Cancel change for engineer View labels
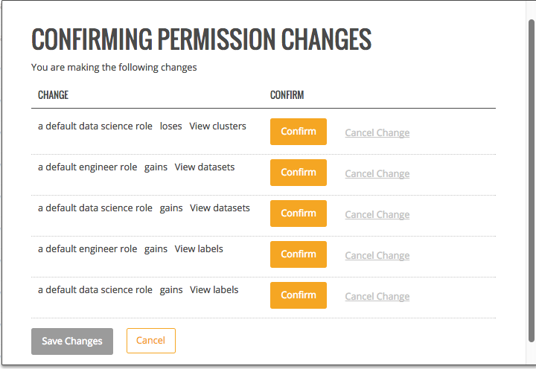 point(377,256)
